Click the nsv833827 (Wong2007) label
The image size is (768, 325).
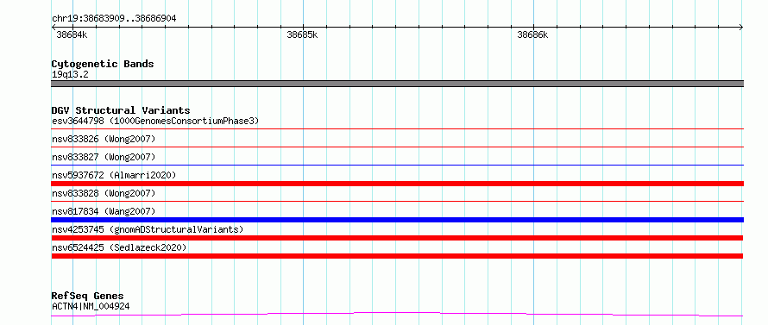pos(104,157)
